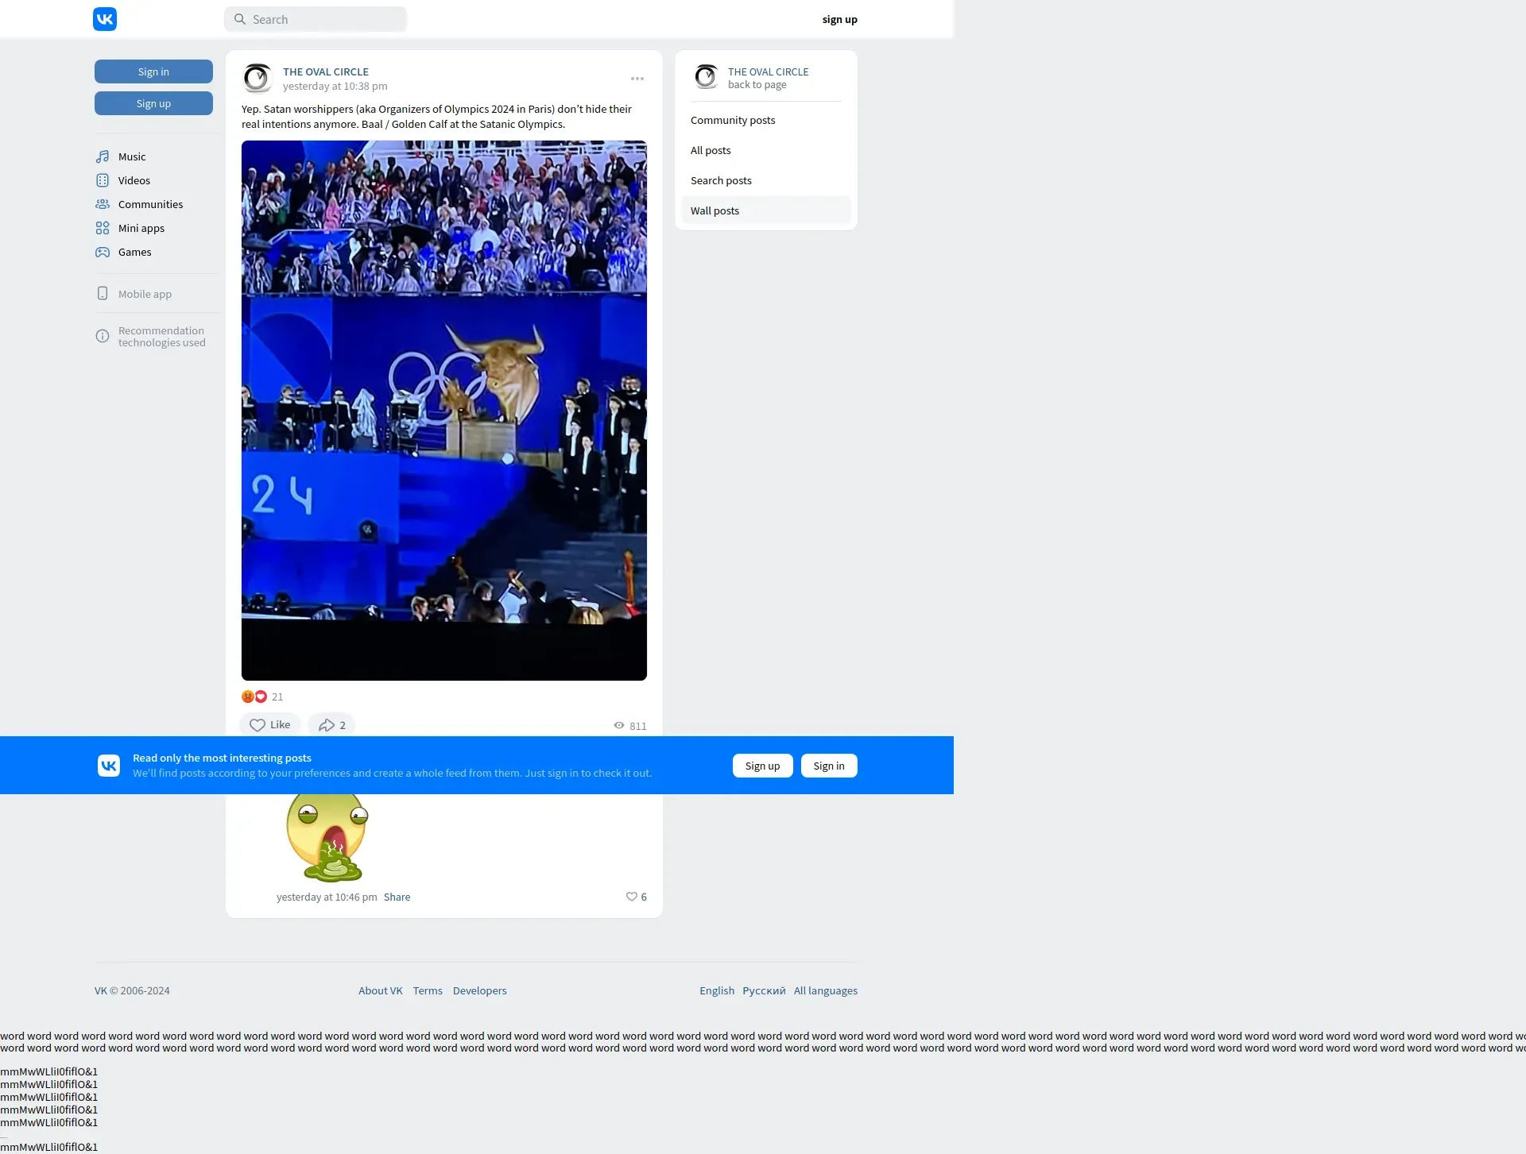Select Community posts in right panel
The width and height of the screenshot is (1526, 1154).
pos(733,120)
